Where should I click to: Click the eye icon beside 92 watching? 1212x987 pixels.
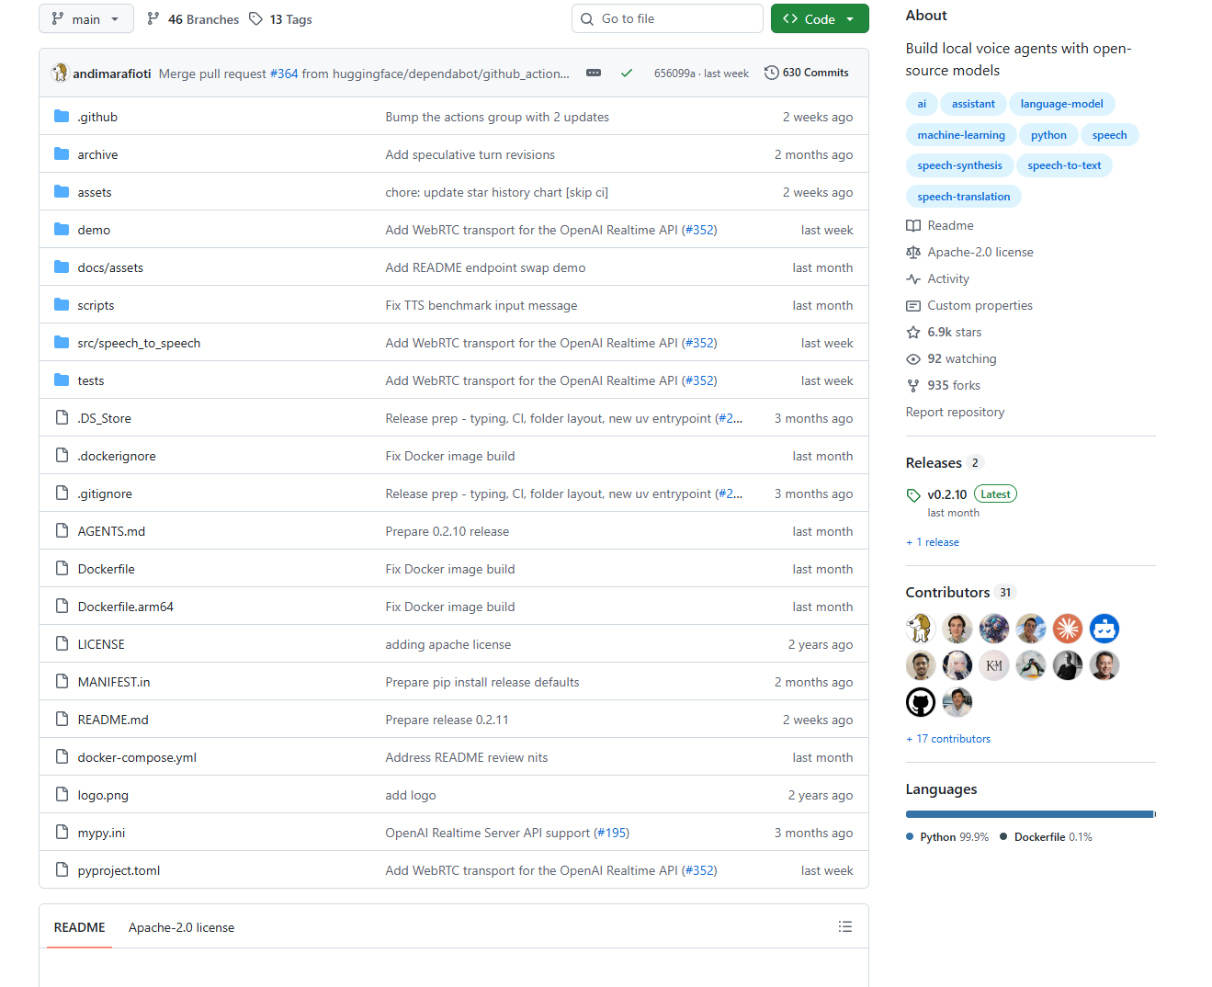913,358
